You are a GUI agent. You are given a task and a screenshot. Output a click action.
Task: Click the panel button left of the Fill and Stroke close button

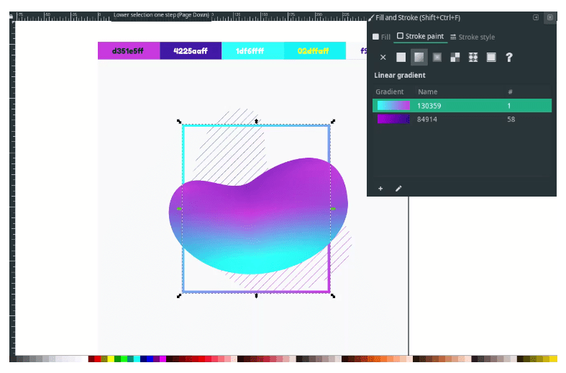pos(536,17)
